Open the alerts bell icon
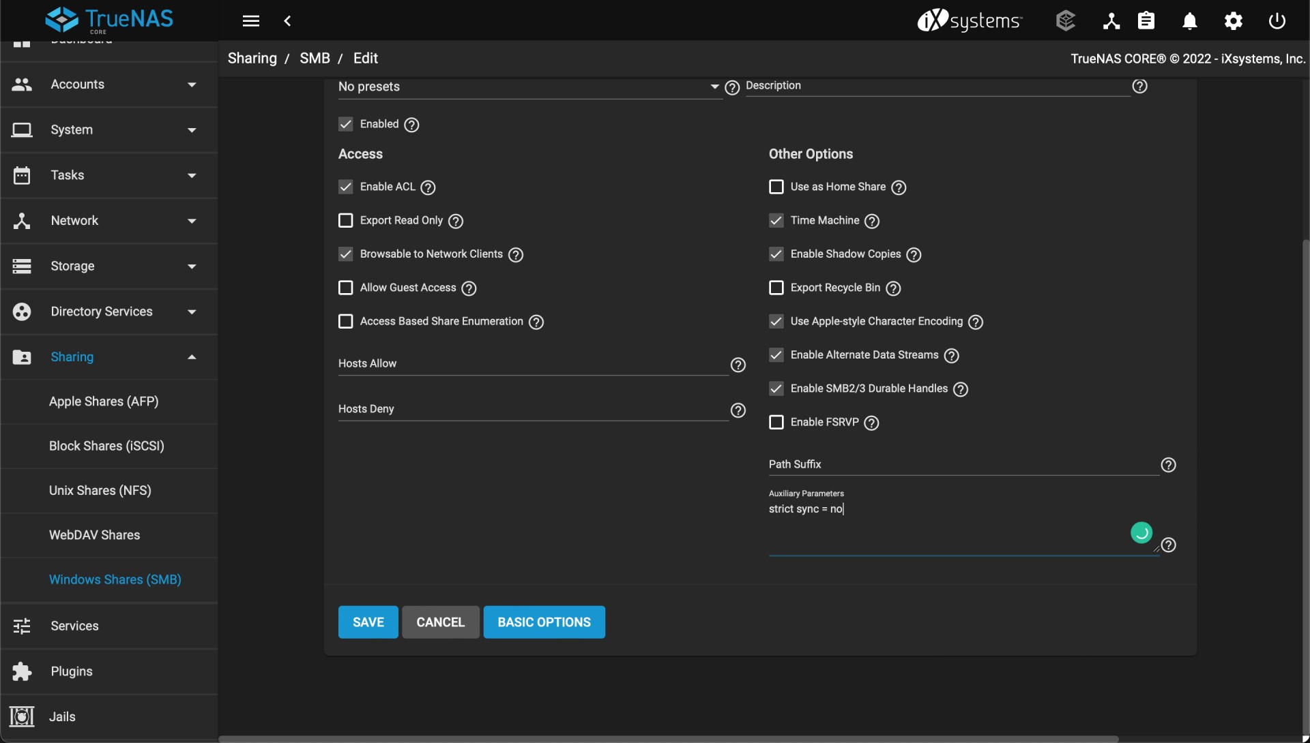The width and height of the screenshot is (1310, 743). pos(1189,21)
